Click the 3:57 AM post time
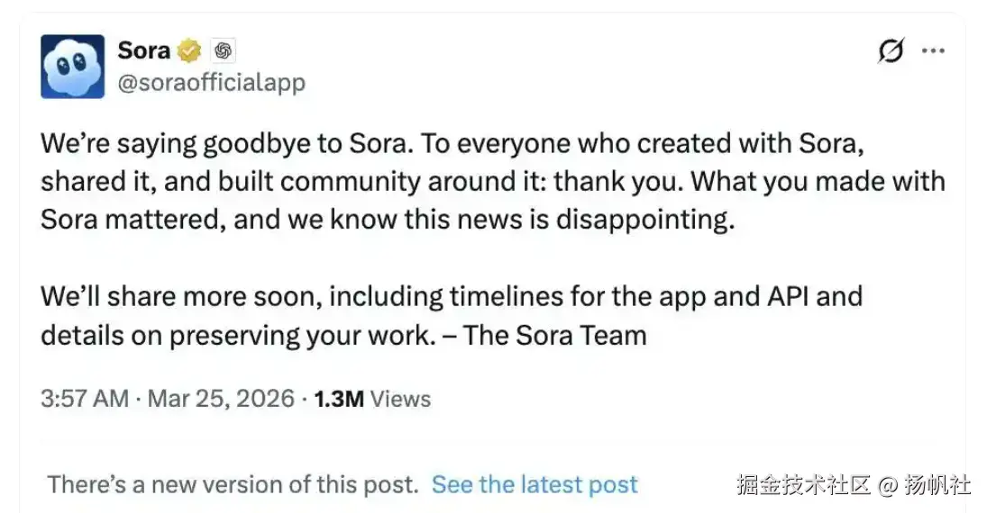Image resolution: width=987 pixels, height=513 pixels. pos(85,399)
